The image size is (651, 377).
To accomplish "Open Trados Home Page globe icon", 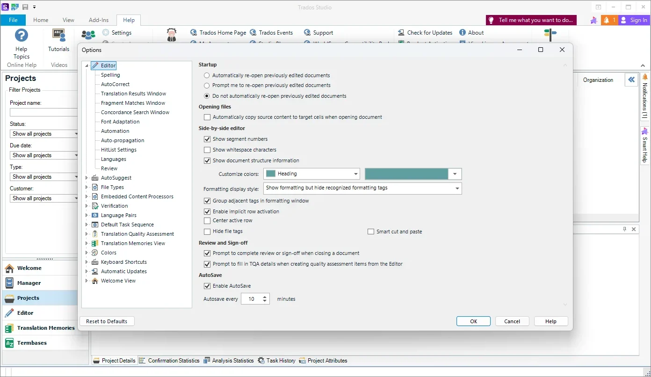I will coord(194,33).
